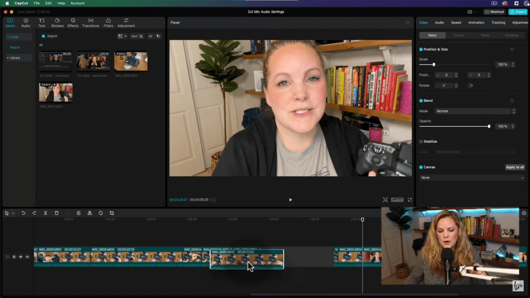Open the Stickers panel
Viewport: 530px width, 298px height.
click(57, 23)
